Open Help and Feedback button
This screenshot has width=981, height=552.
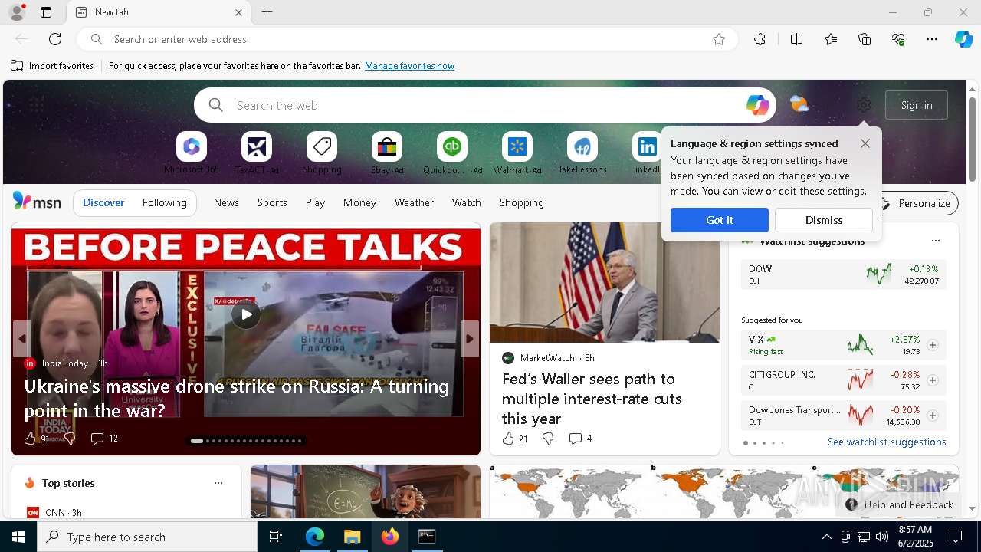click(900, 504)
